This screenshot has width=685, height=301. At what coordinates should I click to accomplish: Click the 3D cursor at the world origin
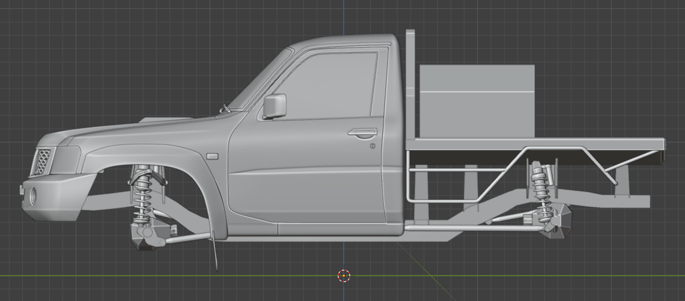click(x=344, y=276)
